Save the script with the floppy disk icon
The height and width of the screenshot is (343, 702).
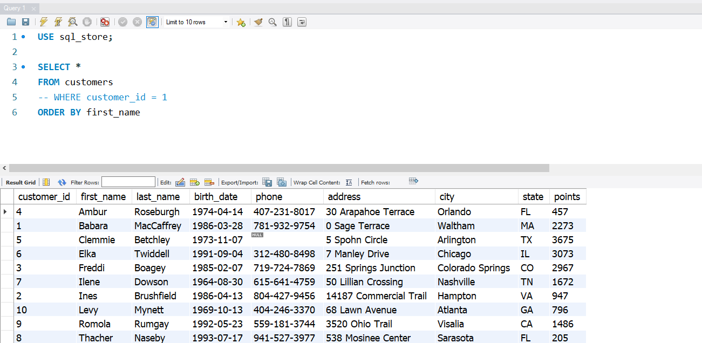[x=25, y=22]
